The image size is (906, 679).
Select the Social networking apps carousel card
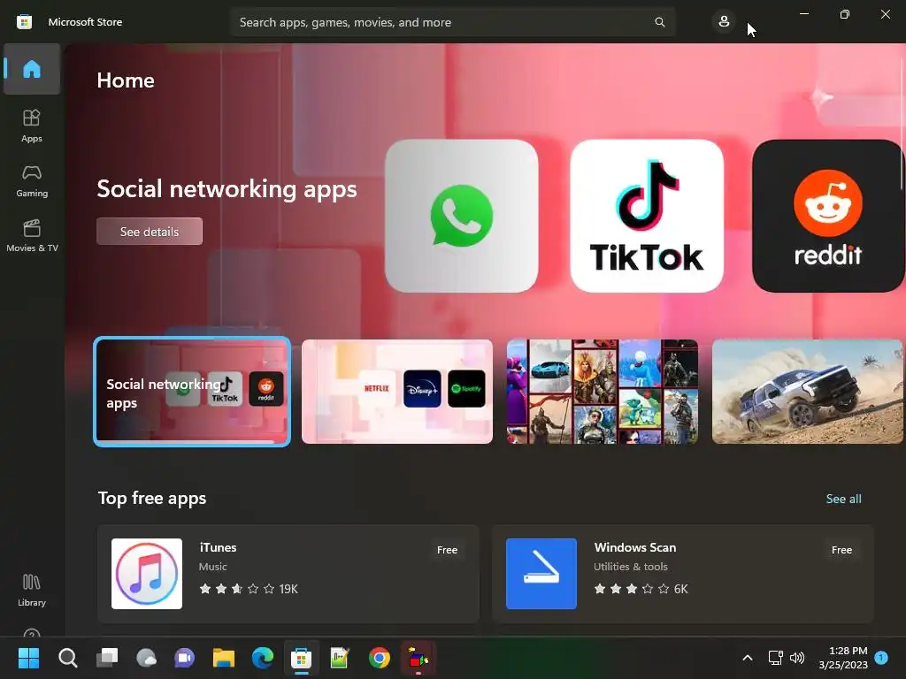tap(192, 392)
